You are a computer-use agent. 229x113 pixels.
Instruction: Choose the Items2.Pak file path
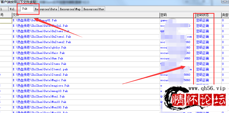pyautogui.click(x=40, y=75)
